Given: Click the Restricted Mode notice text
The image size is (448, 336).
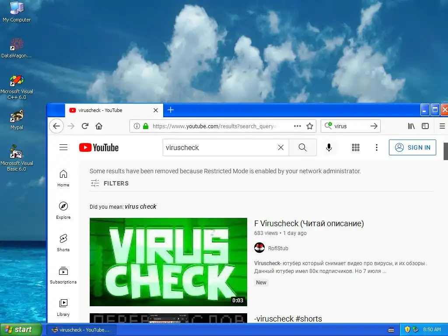Looking at the screenshot, I should coord(225,171).
